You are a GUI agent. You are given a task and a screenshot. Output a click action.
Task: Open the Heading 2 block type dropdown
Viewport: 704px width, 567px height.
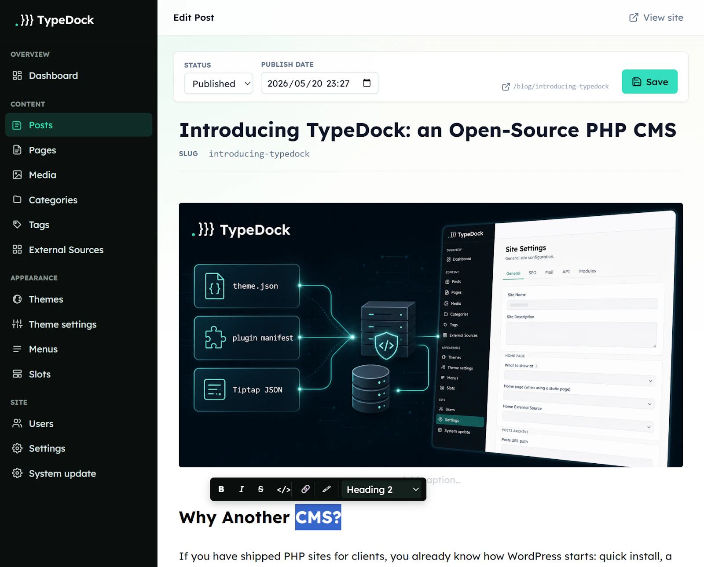(x=382, y=489)
